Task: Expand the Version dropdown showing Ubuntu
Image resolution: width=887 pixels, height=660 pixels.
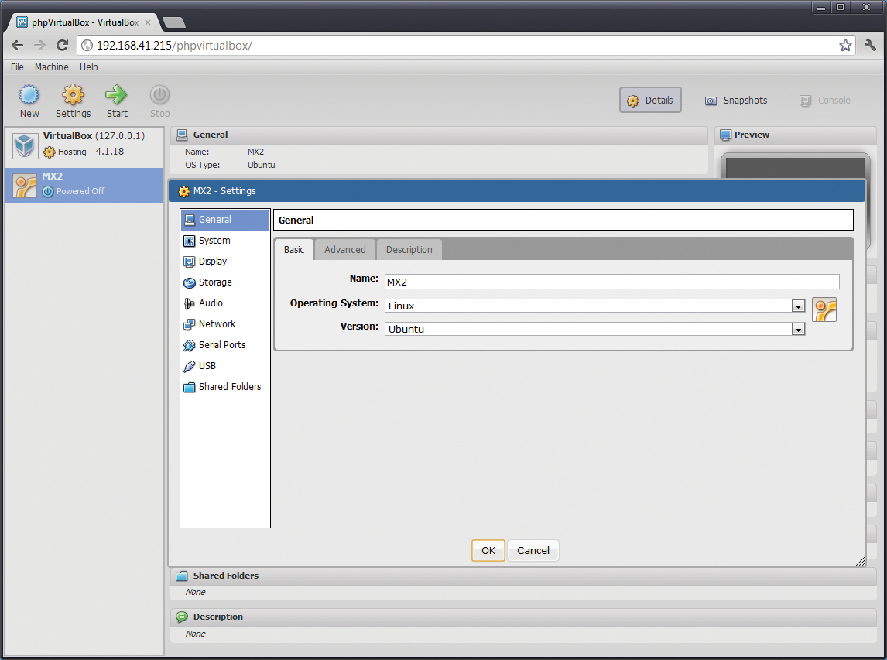Action: click(x=797, y=329)
